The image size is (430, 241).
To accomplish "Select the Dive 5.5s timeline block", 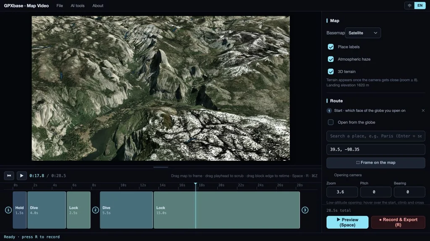I will click(x=126, y=210).
